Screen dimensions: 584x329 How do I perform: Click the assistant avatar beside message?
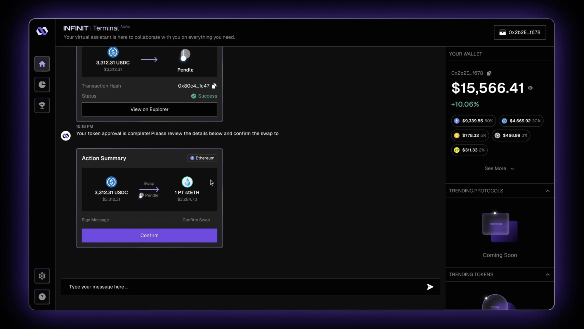pos(66,136)
